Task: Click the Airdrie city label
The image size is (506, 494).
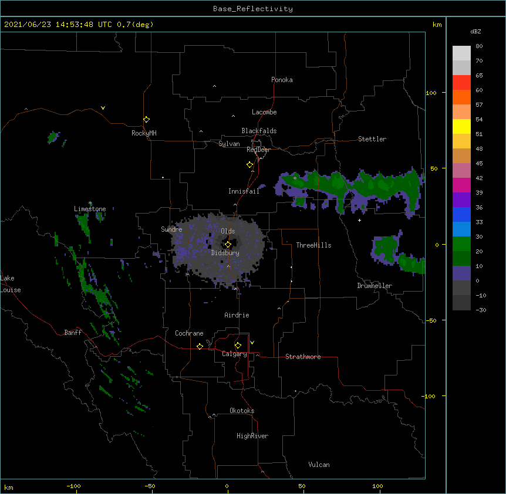Action: coord(237,315)
